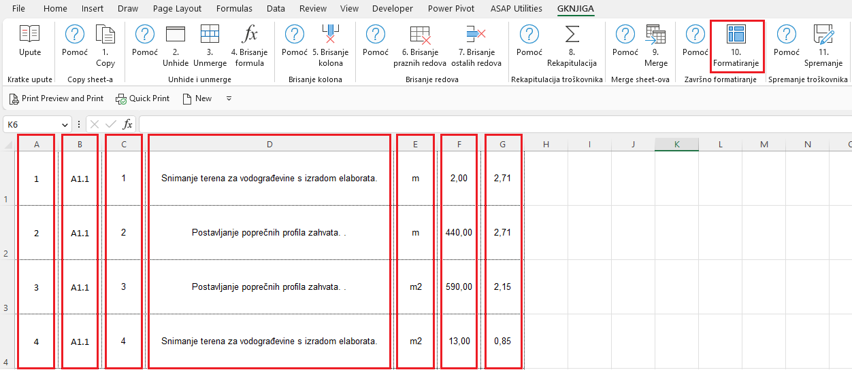Apply 10. Formatiranje final formatting

pos(736,35)
